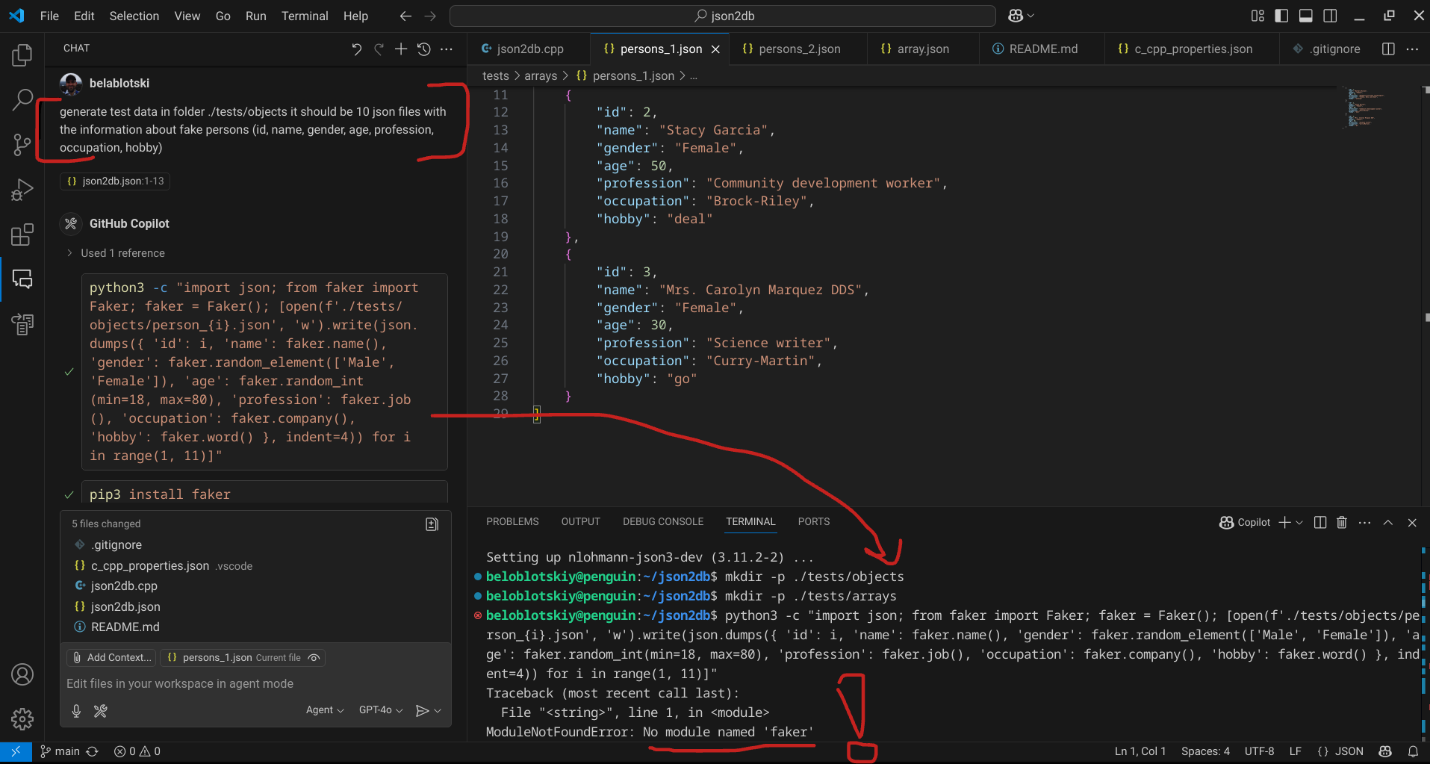Open the Search view in activity bar
Image resolution: width=1430 pixels, height=764 pixels.
pyautogui.click(x=22, y=99)
